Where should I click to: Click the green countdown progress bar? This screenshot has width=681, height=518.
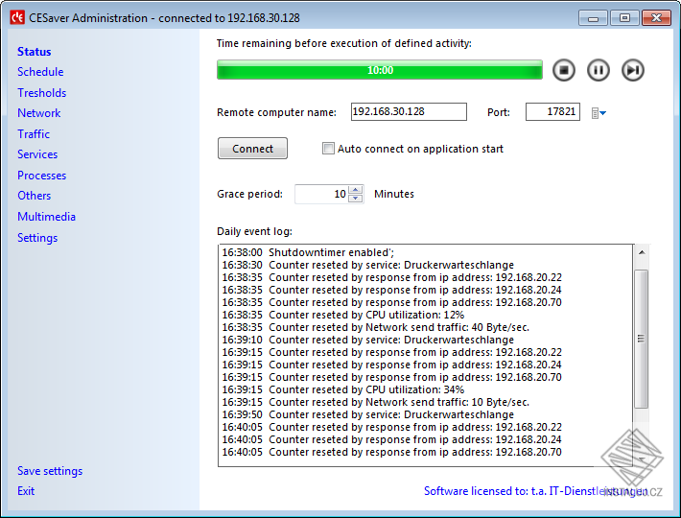coord(380,70)
